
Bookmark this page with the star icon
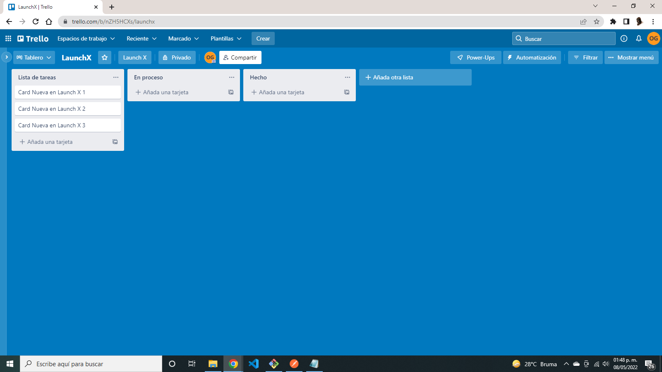coord(597,21)
